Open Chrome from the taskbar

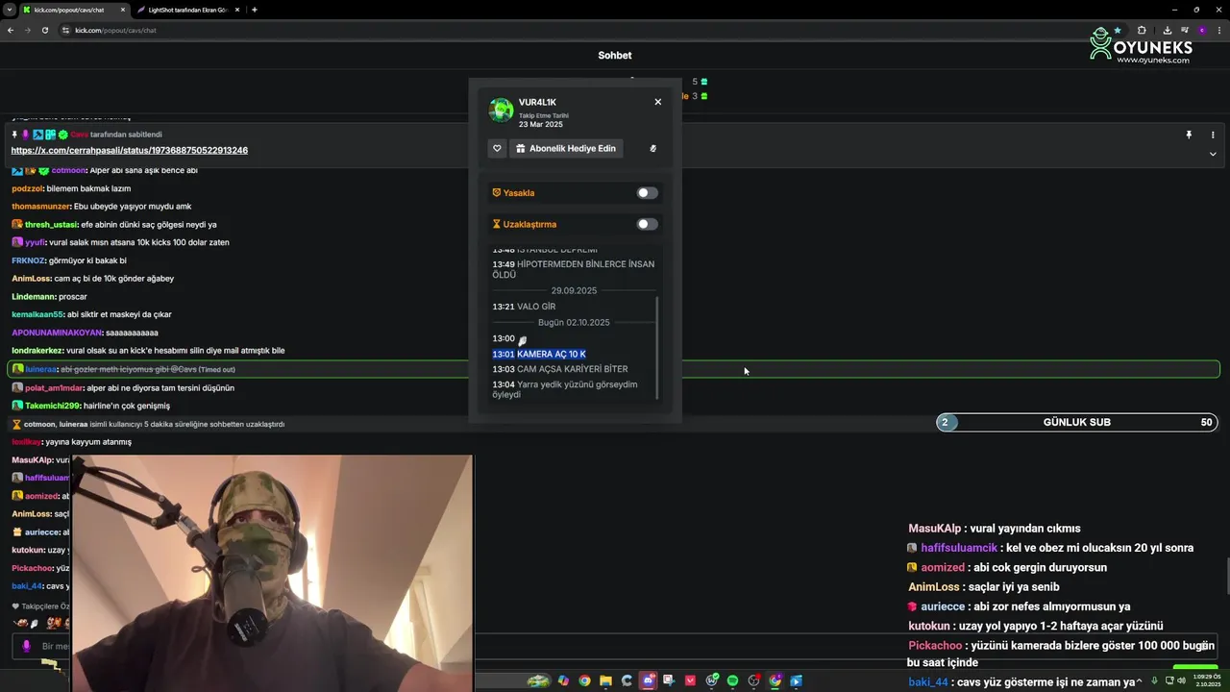point(584,681)
